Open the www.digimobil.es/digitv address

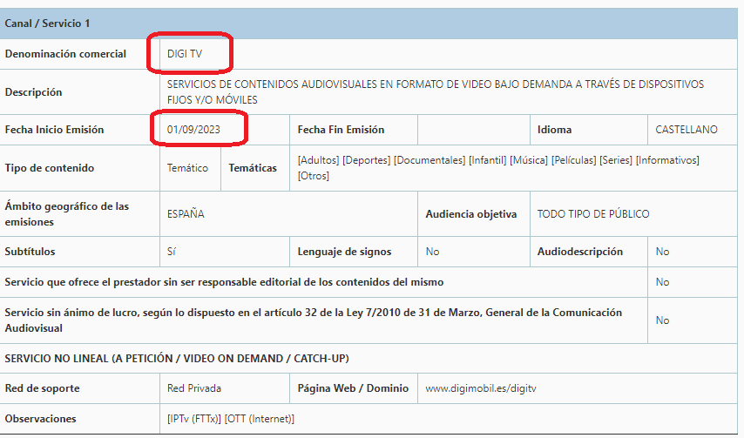pyautogui.click(x=481, y=388)
